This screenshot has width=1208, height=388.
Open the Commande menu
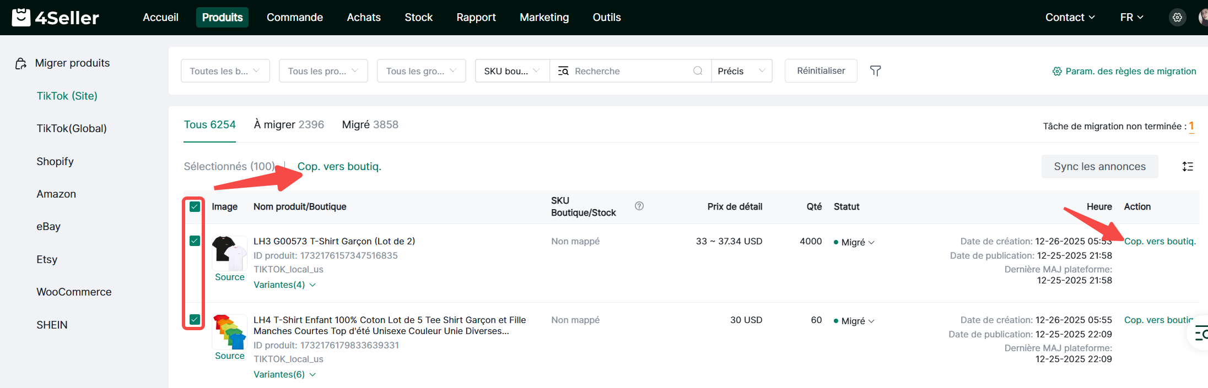coord(294,18)
